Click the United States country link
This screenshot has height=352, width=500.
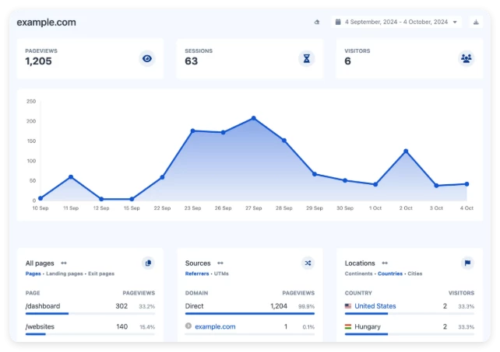(375, 306)
